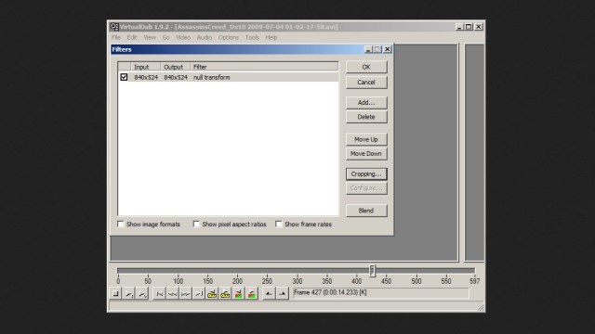This screenshot has width=595, height=334.
Task: Select the 'null transform' filter name
Action: [x=212, y=77]
